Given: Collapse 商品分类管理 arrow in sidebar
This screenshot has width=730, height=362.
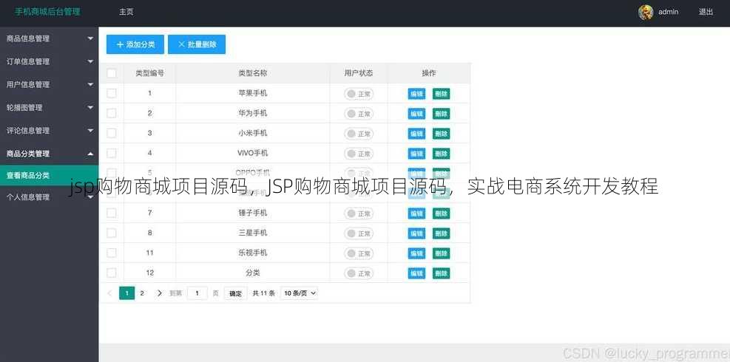Looking at the screenshot, I should (90, 154).
